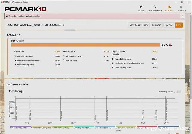
Task: Click the horizontal scroll indicator under result name
Action: tap(70, 30)
